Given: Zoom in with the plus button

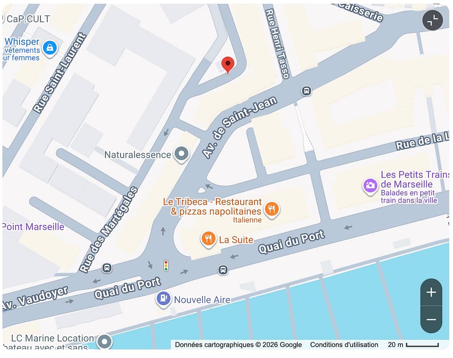Looking at the screenshot, I should [x=431, y=292].
